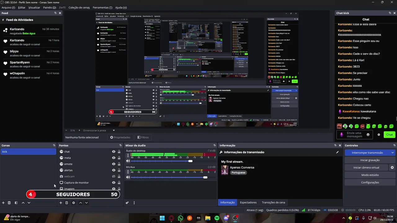Zoom out preview with minus icon
This screenshot has height=223, width=397.
point(66,130)
